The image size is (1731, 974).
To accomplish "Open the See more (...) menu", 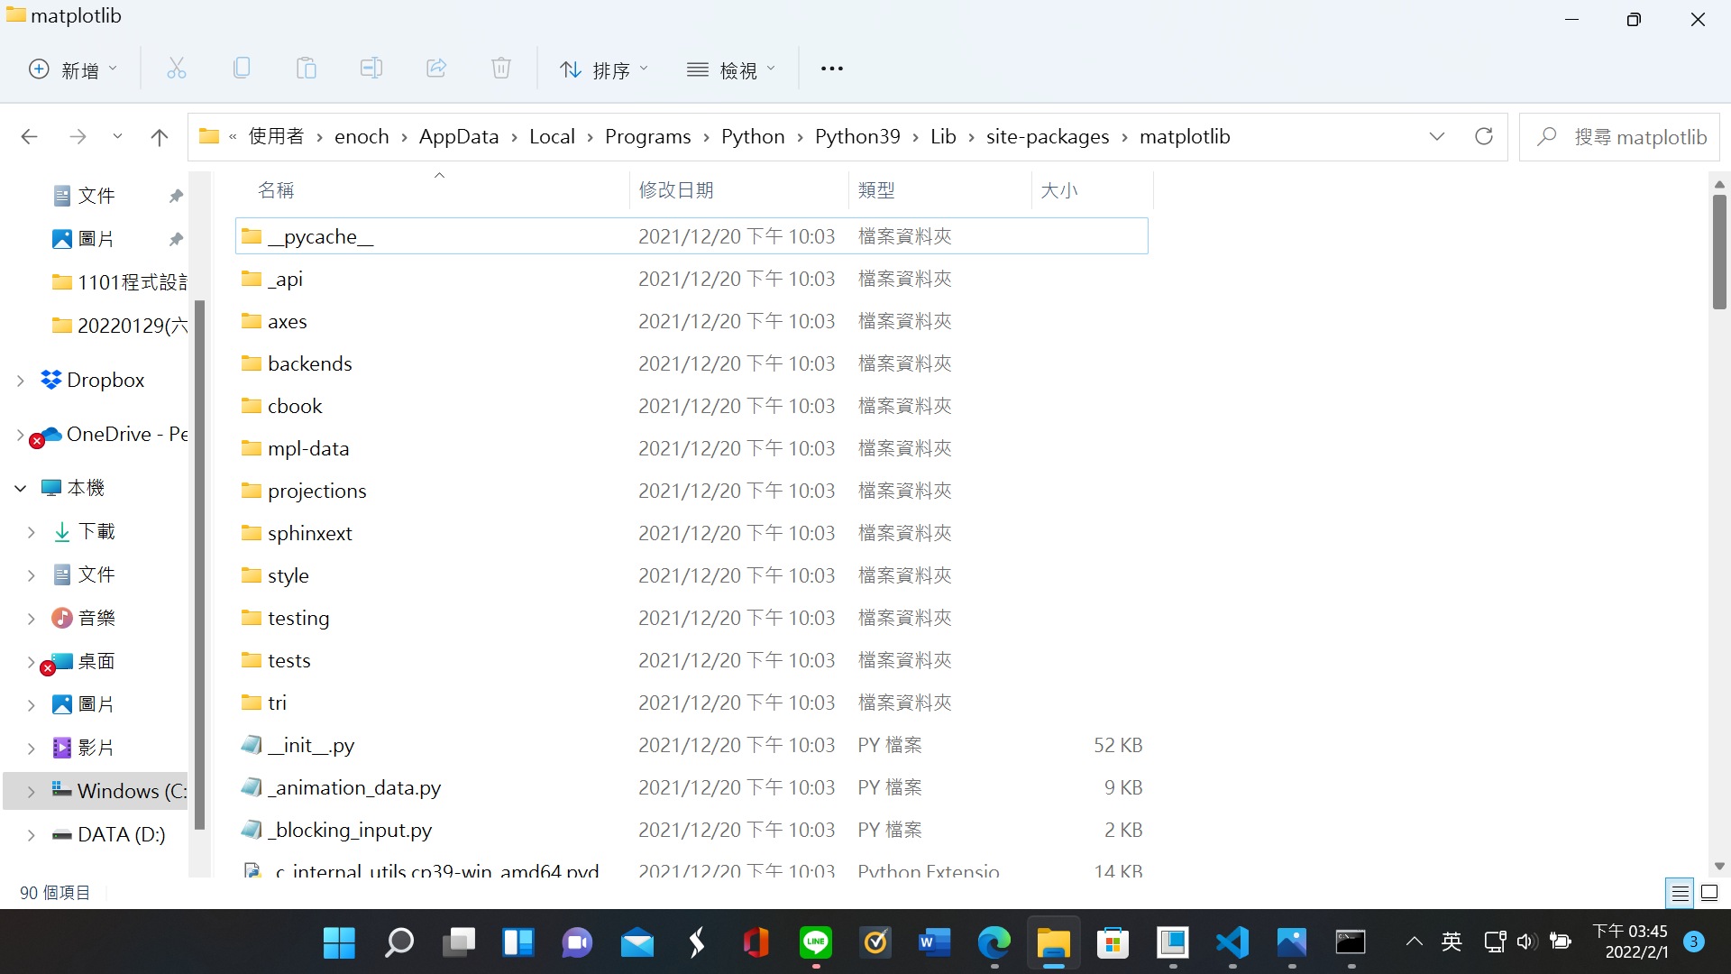I will tap(831, 68).
